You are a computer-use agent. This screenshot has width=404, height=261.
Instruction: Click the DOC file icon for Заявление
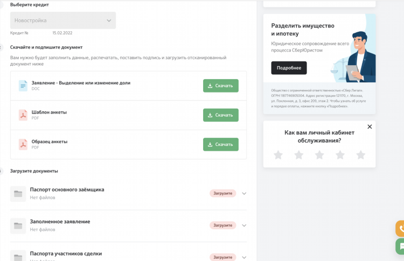point(23,86)
